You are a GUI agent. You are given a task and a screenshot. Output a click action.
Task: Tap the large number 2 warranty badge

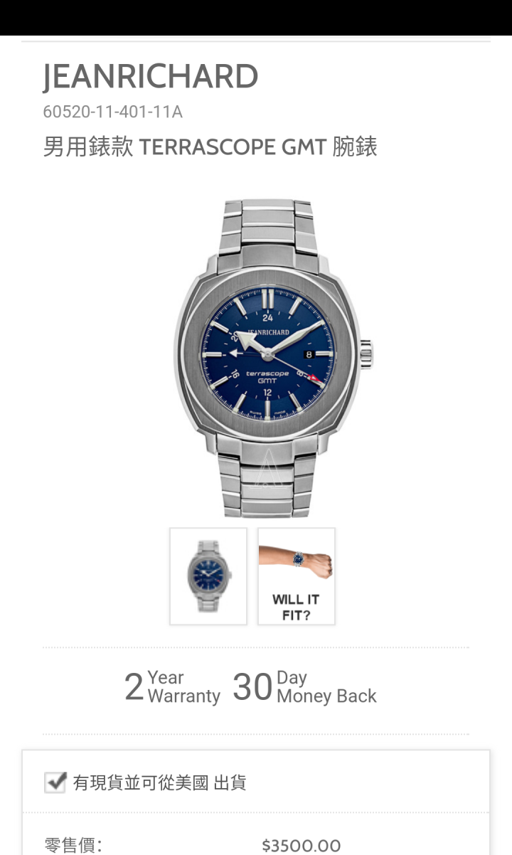134,687
